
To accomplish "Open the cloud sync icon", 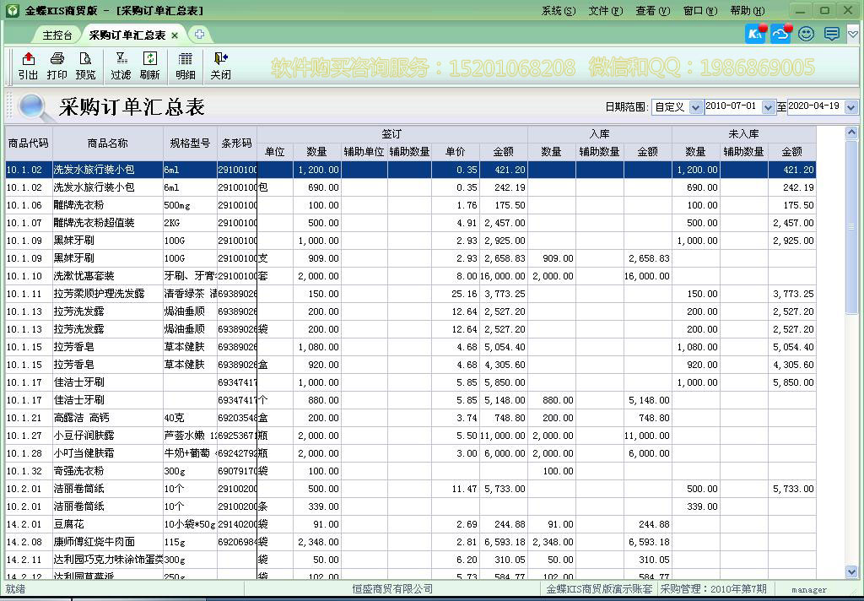I will [780, 34].
